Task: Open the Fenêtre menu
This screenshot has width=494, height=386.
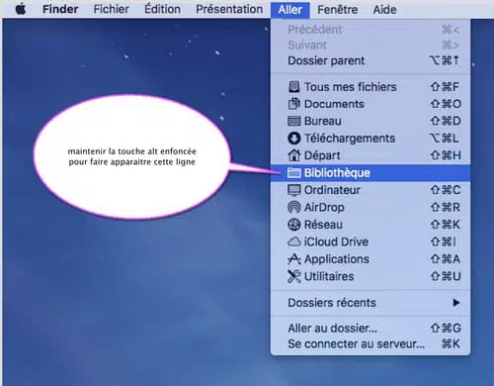Action: (x=338, y=10)
